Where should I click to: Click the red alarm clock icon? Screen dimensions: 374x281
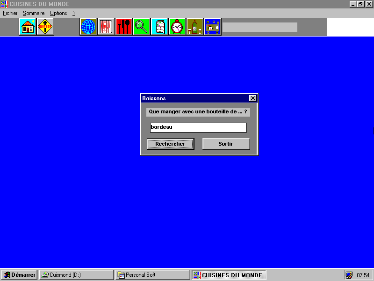pyautogui.click(x=177, y=27)
